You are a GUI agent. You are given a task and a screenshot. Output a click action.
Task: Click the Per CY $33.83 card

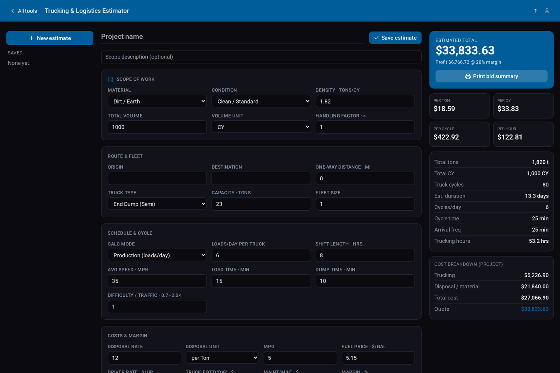click(523, 106)
